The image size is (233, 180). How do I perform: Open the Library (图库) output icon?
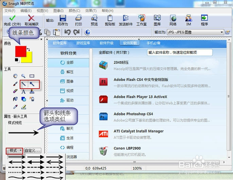[157, 18]
